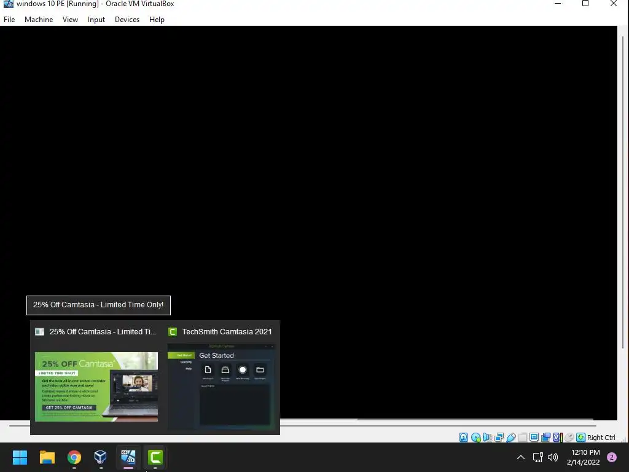Show hidden system tray icons
This screenshot has height=472, width=629.
[521, 457]
